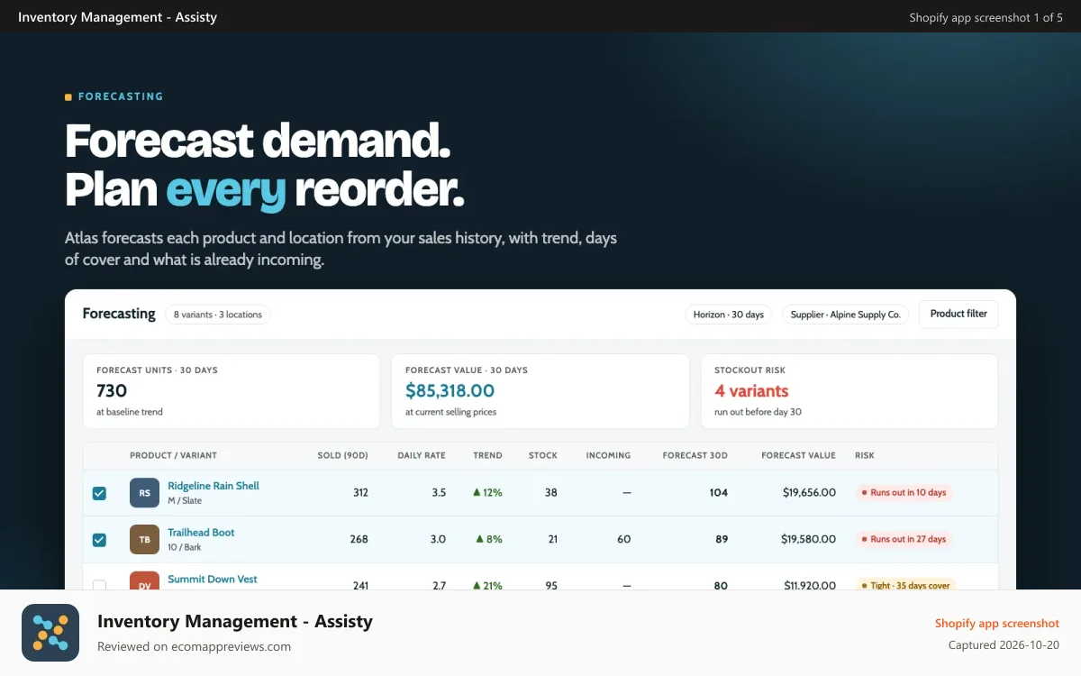Screen dimensions: 1081x676
Task: Sort by the SOLD (90D) column header
Action: click(x=343, y=455)
